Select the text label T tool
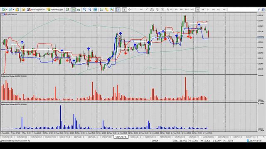The image size is (266, 149). 163,10
